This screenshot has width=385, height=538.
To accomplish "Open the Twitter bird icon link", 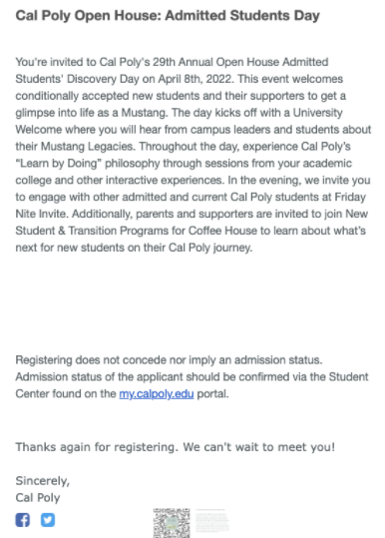I will pos(48,520).
